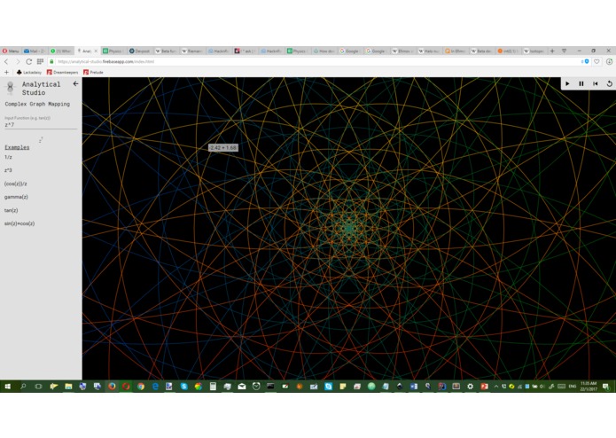Choose the (cos(z))/z example

pos(16,184)
